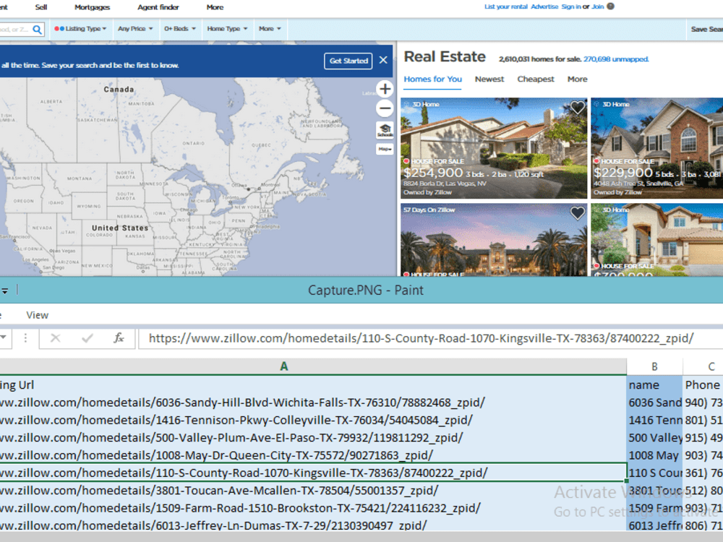Click the Excel cancel entry X icon
The image size is (723, 542).
[x=56, y=338]
